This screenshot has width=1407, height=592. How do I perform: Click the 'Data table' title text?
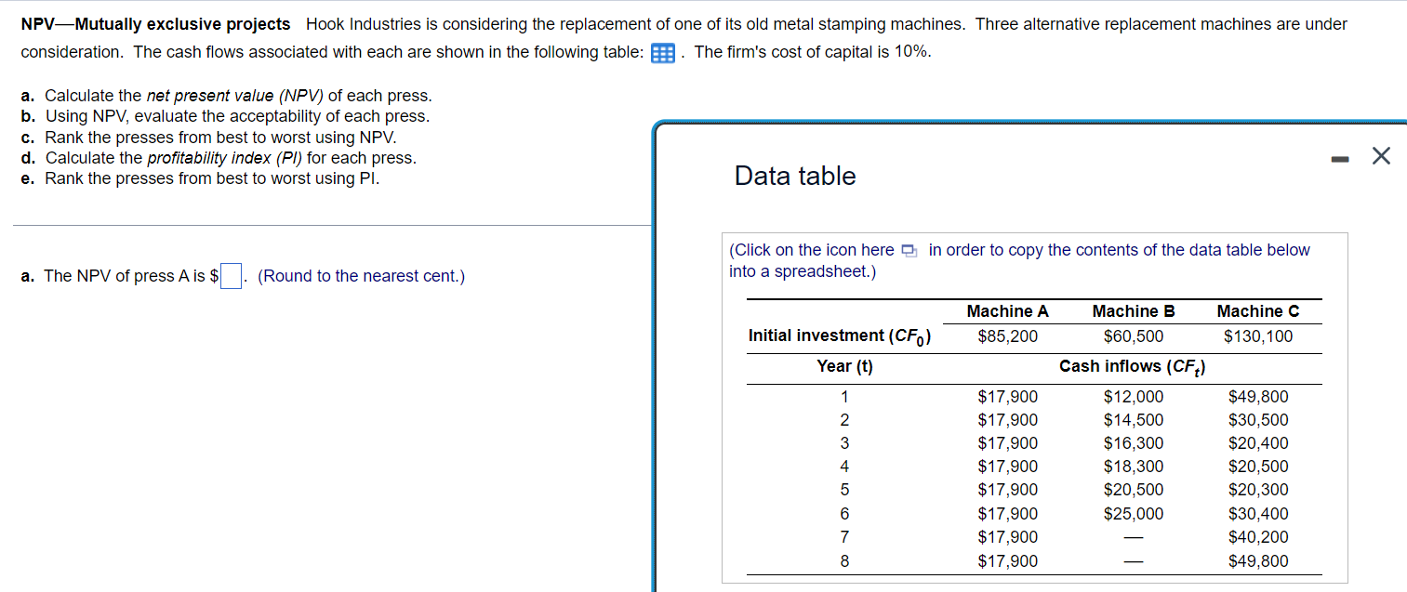795,176
